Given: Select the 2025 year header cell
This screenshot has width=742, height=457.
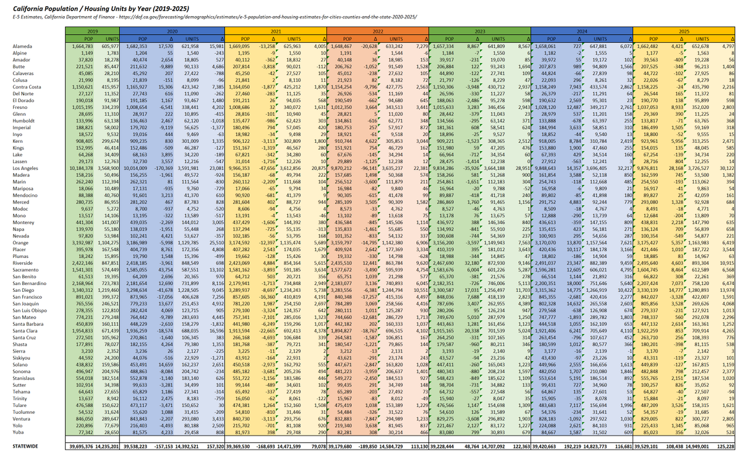Looking at the screenshot, I should click(x=683, y=30).
